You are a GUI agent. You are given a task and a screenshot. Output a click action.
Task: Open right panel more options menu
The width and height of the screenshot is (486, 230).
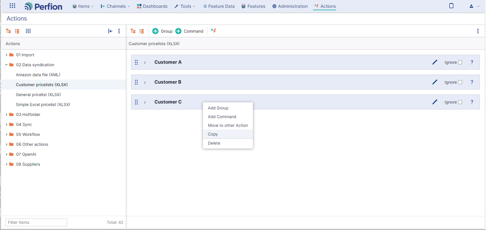(478, 31)
